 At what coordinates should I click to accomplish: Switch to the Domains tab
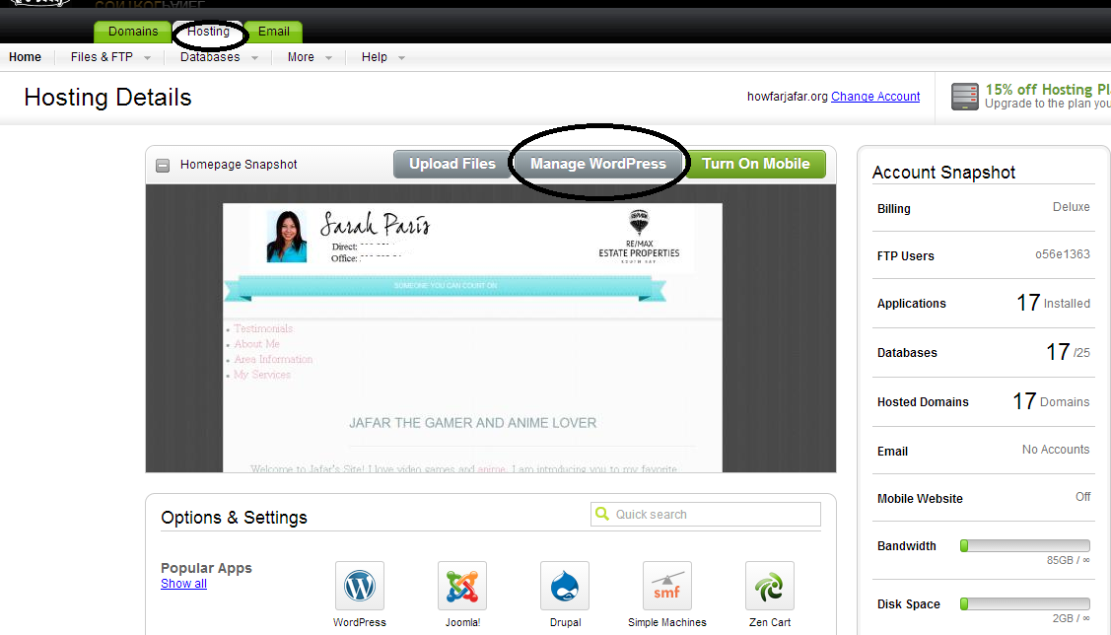click(132, 32)
